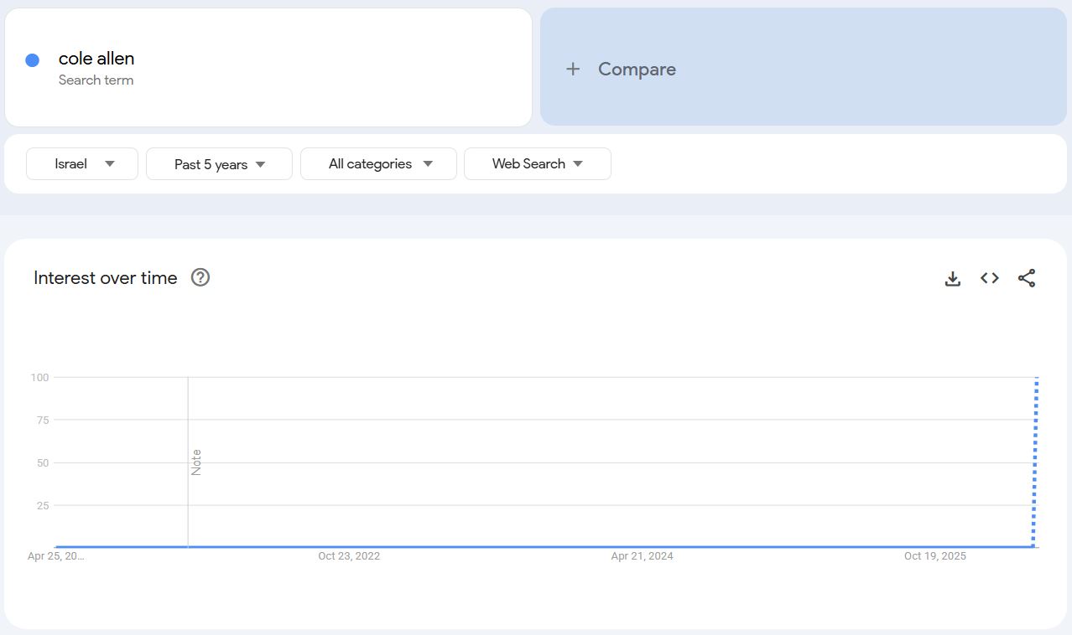This screenshot has width=1072, height=635.
Task: Click the plus icon in Compare
Action: [573, 69]
